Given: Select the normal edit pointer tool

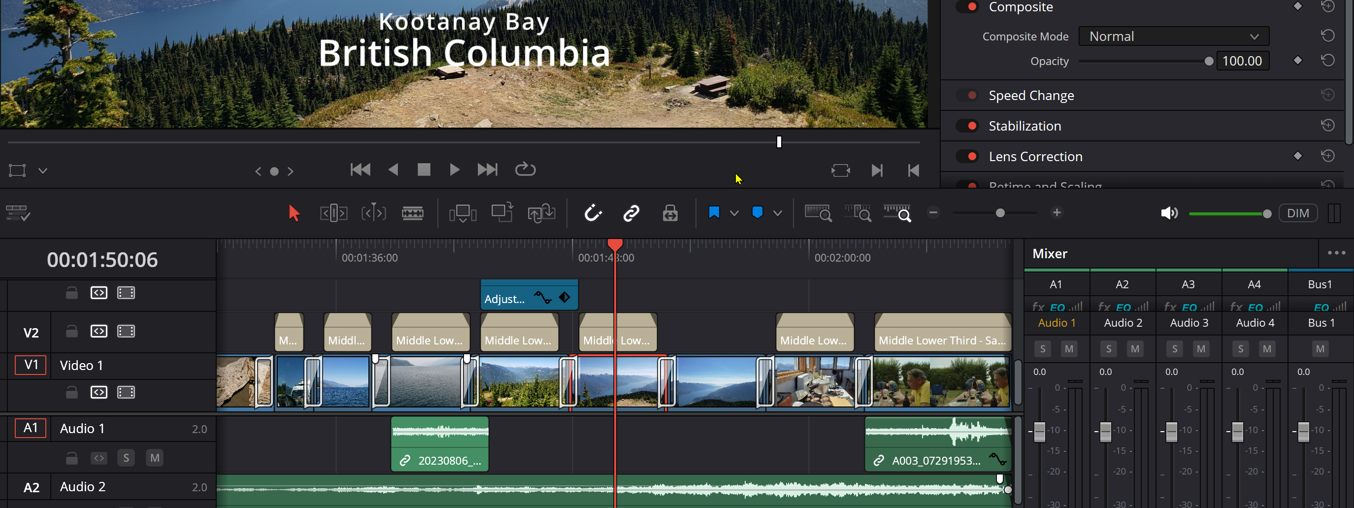Looking at the screenshot, I should tap(295, 213).
